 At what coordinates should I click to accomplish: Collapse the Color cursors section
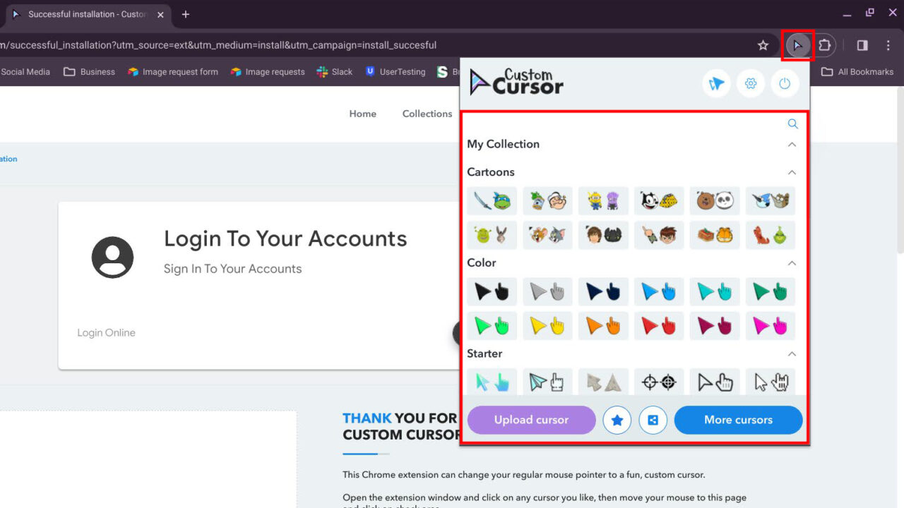pyautogui.click(x=792, y=262)
